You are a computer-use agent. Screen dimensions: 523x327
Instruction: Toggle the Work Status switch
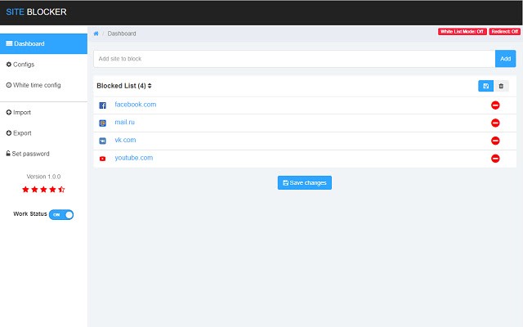pyautogui.click(x=61, y=214)
